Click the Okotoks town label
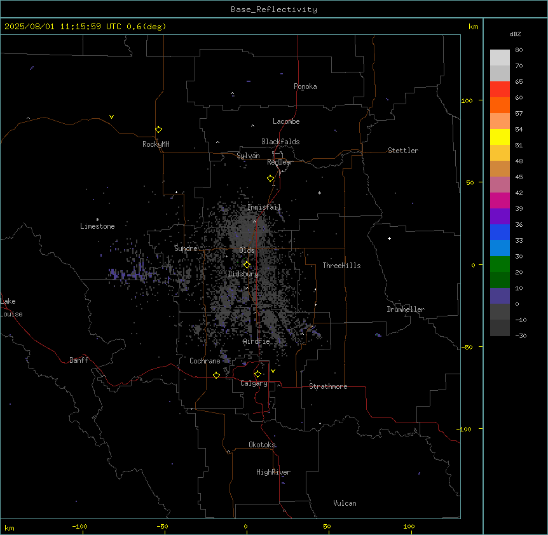This screenshot has width=548, height=535. (x=262, y=445)
